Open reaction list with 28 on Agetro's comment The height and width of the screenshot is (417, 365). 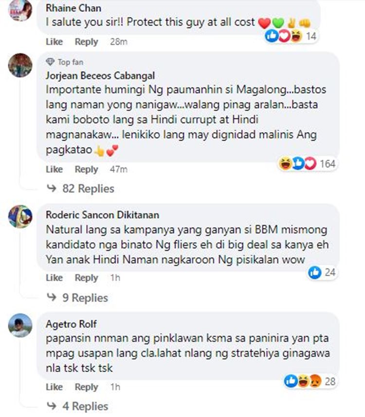pos(310,381)
